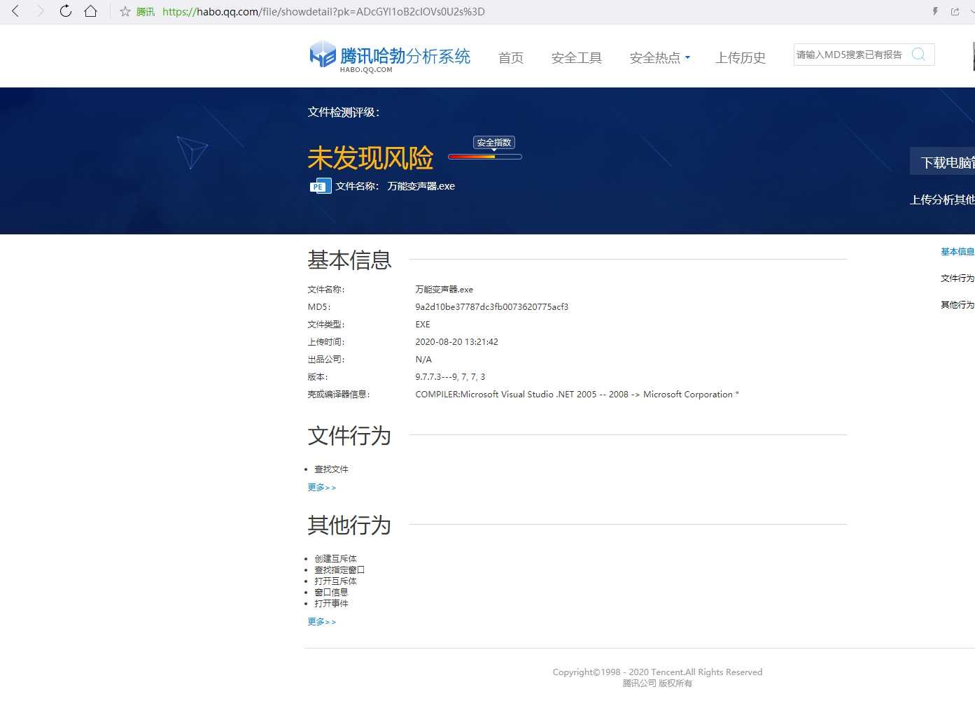
Task: Click the 打开互斥体 behavior item
Action: pyautogui.click(x=335, y=581)
